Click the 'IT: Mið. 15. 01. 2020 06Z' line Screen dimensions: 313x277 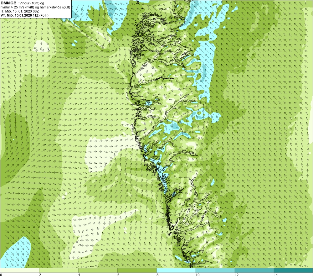pyautogui.click(x=19, y=11)
